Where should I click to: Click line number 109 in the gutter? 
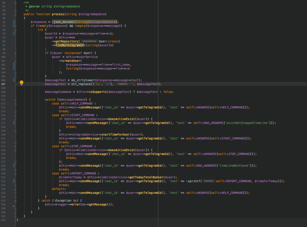coord(4,92)
